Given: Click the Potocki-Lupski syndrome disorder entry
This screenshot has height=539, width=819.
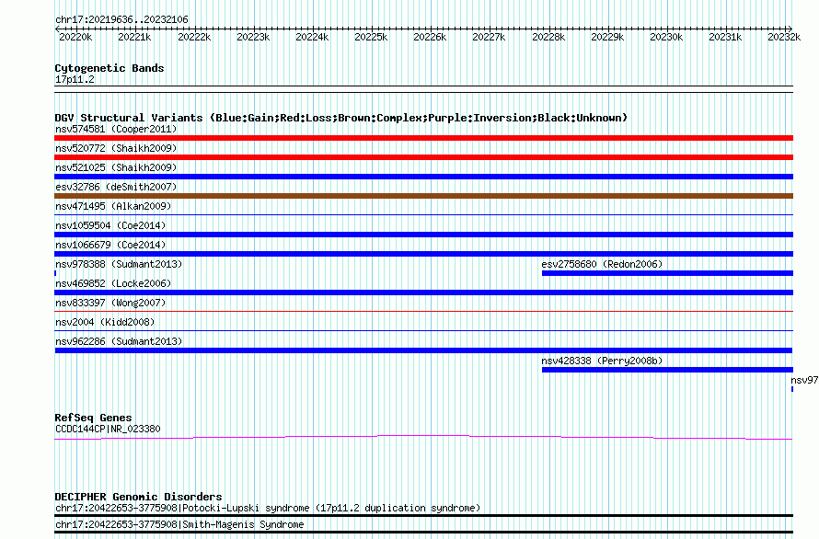Looking at the screenshot, I should [268, 508].
